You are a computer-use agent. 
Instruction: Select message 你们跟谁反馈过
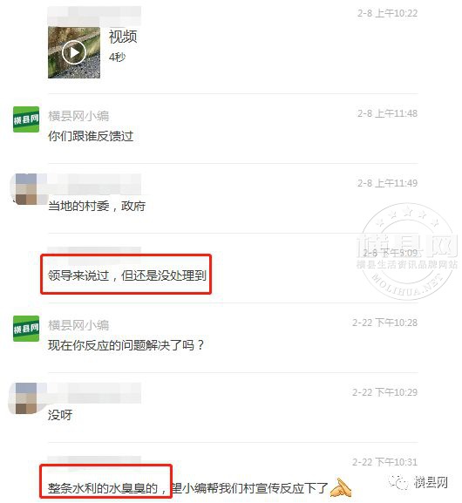point(91,136)
